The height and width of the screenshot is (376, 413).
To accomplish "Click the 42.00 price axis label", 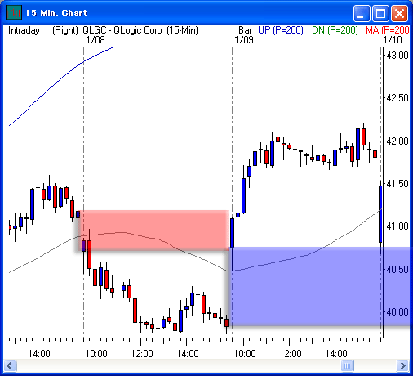I will (x=397, y=141).
